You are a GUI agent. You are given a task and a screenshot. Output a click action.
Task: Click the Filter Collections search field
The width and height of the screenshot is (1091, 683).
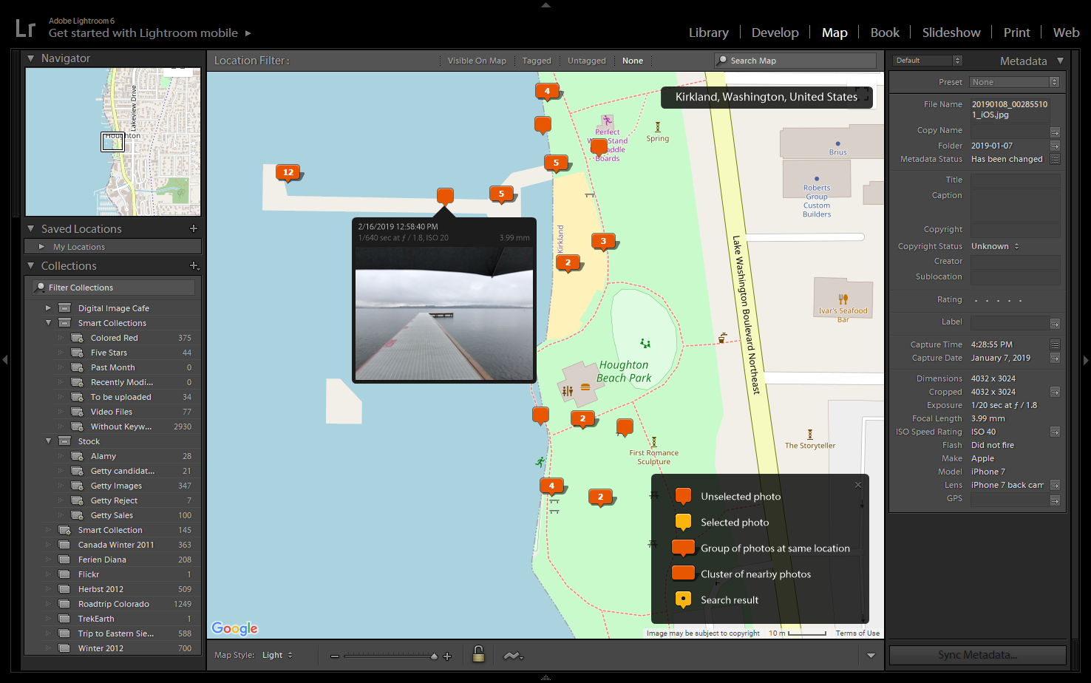[113, 288]
